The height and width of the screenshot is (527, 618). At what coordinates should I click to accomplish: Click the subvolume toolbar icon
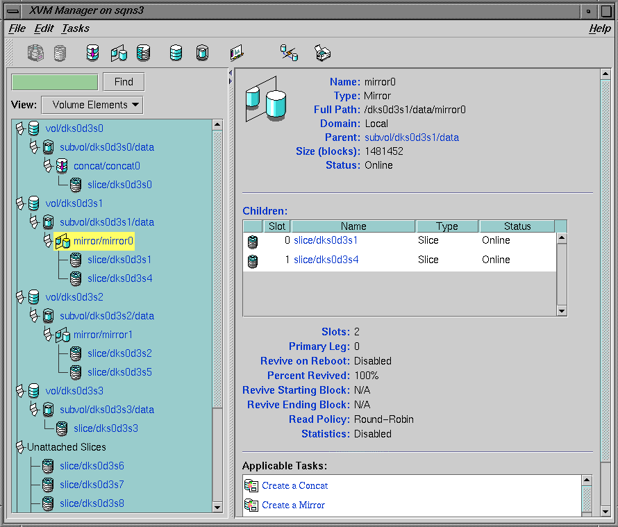click(x=202, y=53)
